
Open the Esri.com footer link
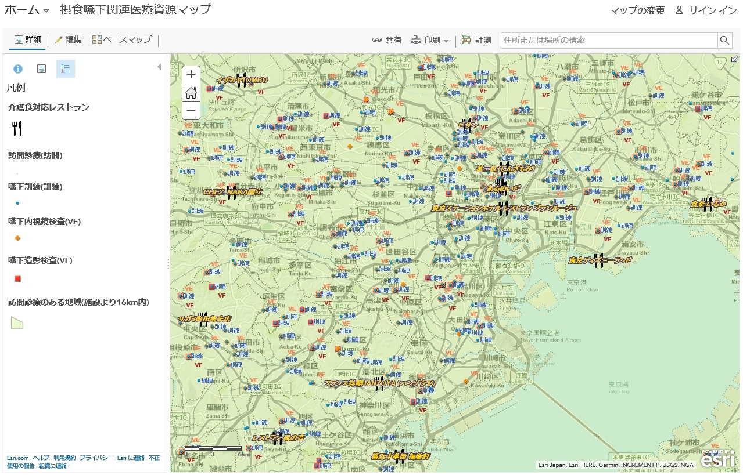[x=17, y=458]
